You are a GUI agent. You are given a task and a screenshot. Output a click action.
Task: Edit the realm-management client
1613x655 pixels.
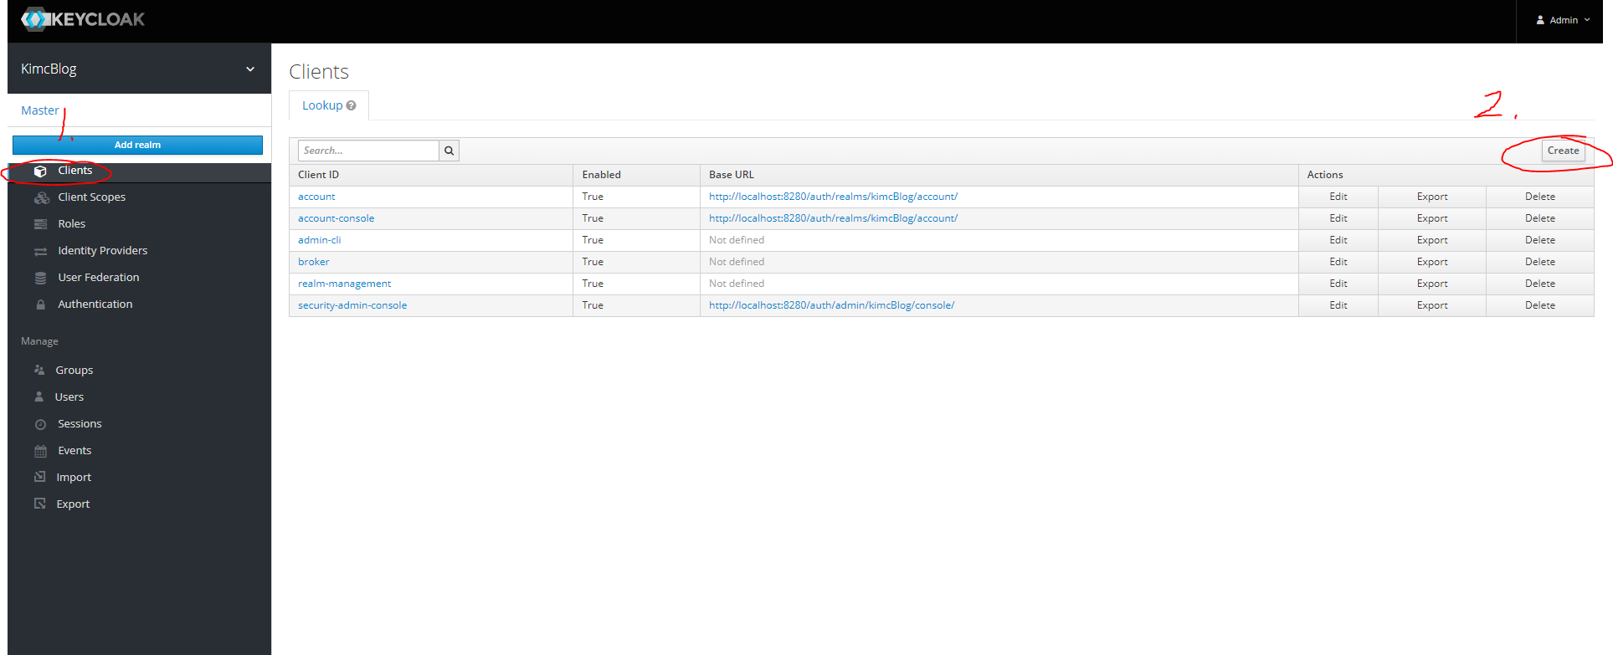1338,284
